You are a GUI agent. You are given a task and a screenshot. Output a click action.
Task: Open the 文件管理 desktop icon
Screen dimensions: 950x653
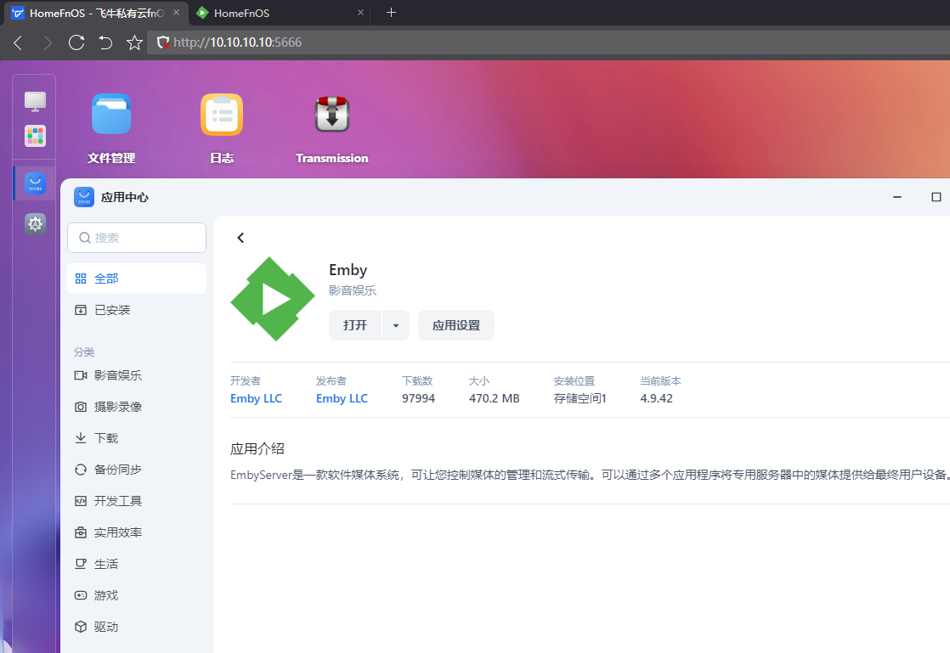pos(111,115)
